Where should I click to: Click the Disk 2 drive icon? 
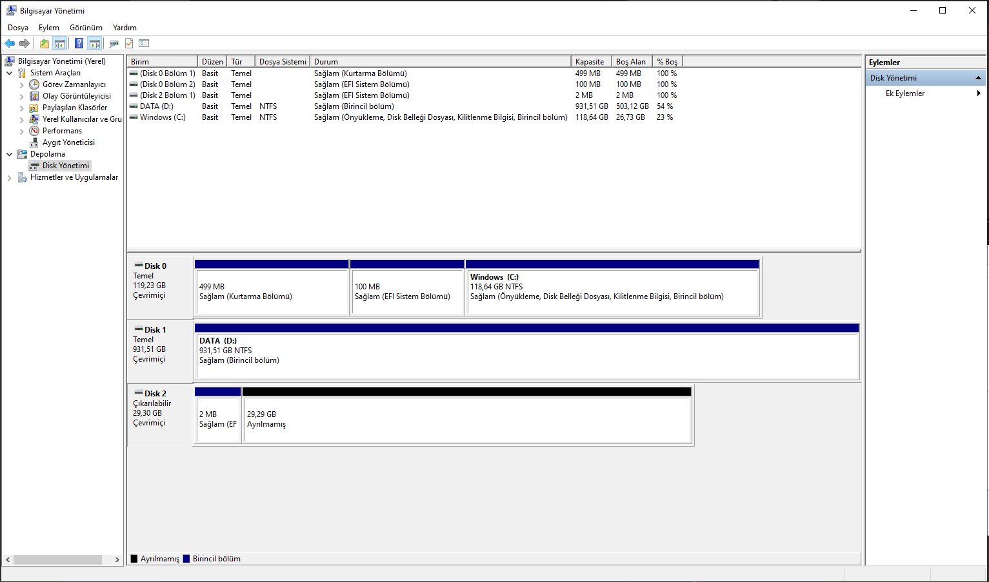coord(138,393)
